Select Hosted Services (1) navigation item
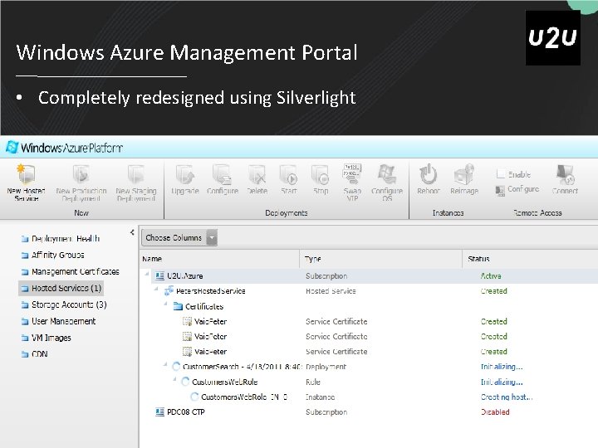This screenshot has height=448, width=598. [x=61, y=289]
